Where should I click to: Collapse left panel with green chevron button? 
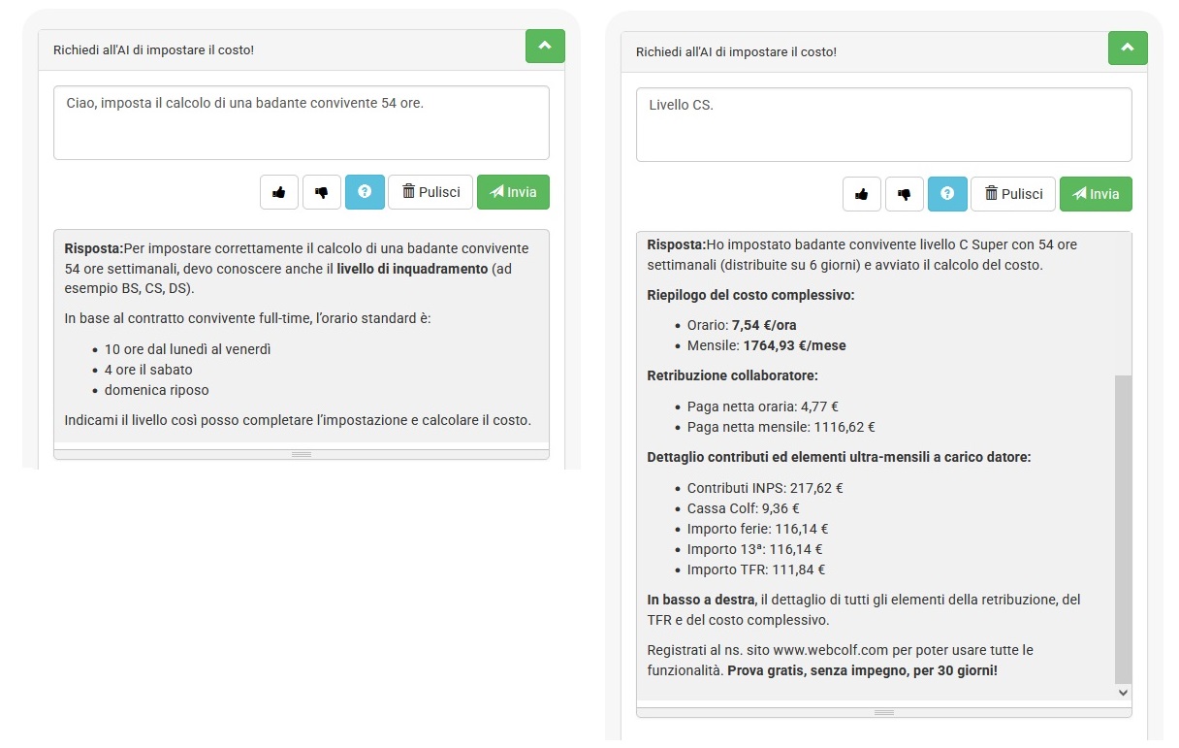[x=545, y=46]
